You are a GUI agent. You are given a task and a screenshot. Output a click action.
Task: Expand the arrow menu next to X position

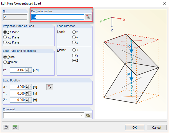(30, 87)
